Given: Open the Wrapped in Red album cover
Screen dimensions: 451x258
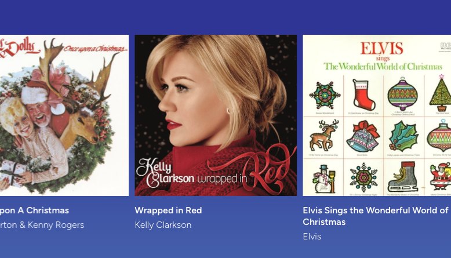Looking at the screenshot, I should 216,115.
